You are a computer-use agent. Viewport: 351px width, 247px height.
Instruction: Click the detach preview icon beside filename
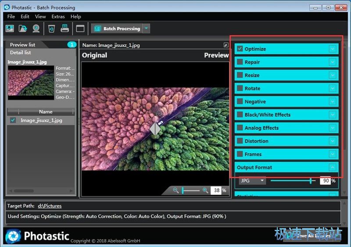tap(226, 45)
